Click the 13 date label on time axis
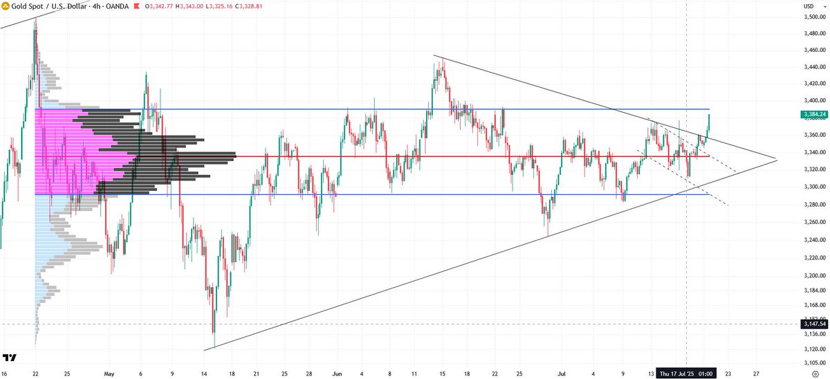Image resolution: width=830 pixels, height=379 pixels. 651,373
